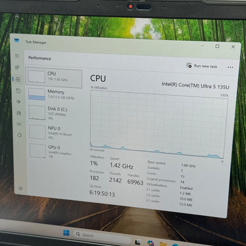
Task: Open the Details list icon
Action: 19,124
